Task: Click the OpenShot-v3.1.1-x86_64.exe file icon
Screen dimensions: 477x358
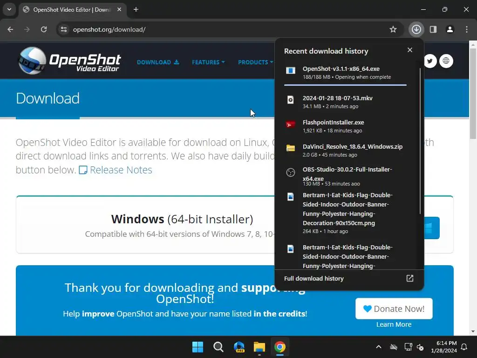Action: (291, 71)
